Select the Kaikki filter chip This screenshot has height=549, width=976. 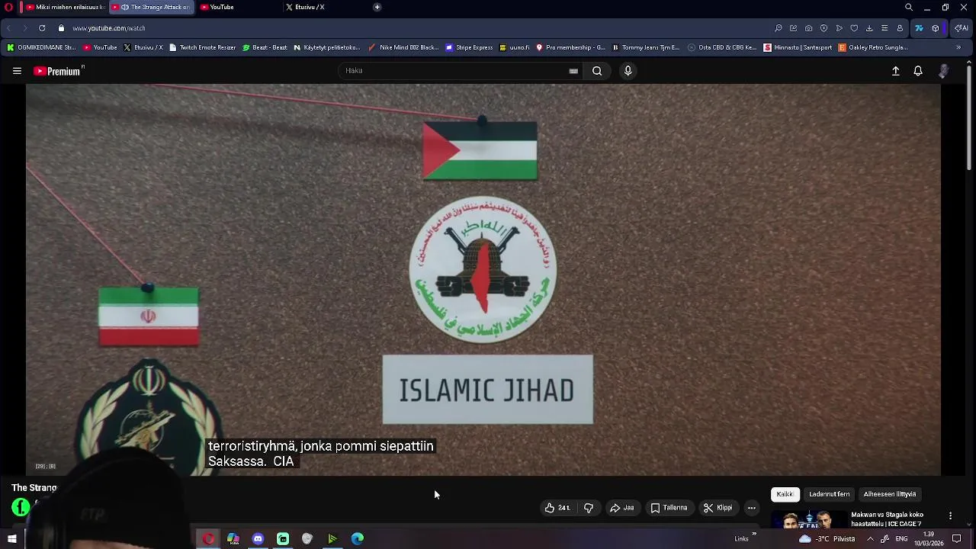pyautogui.click(x=785, y=494)
